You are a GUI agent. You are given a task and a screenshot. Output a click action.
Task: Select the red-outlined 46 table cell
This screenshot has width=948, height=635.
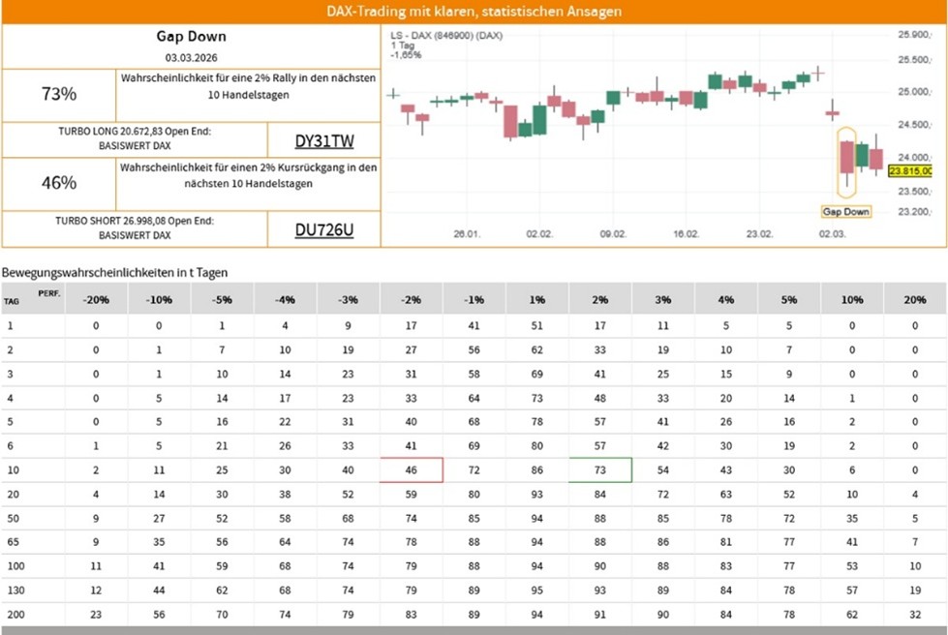click(412, 469)
